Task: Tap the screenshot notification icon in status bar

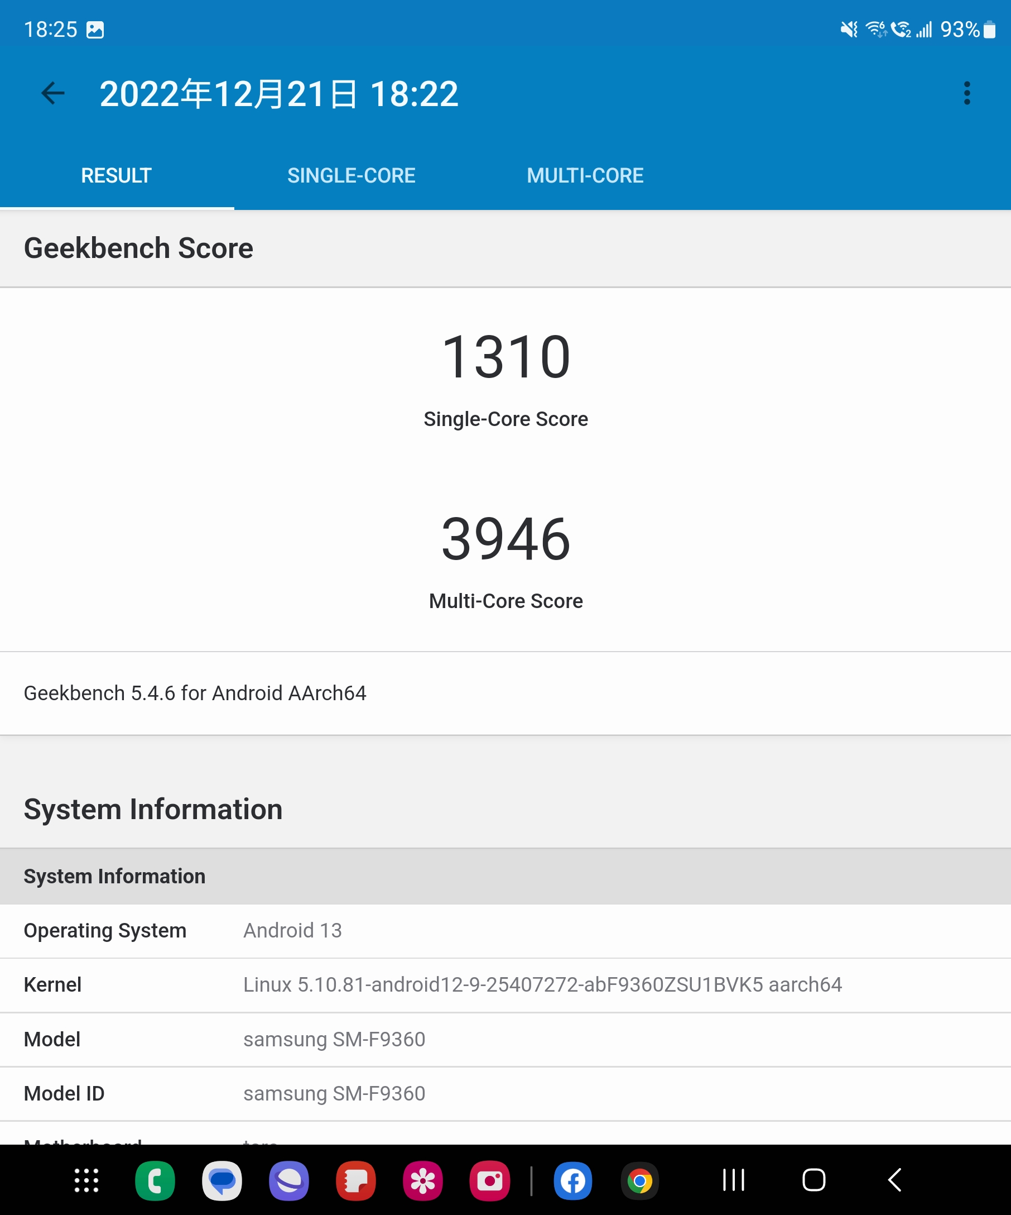Action: (x=95, y=30)
